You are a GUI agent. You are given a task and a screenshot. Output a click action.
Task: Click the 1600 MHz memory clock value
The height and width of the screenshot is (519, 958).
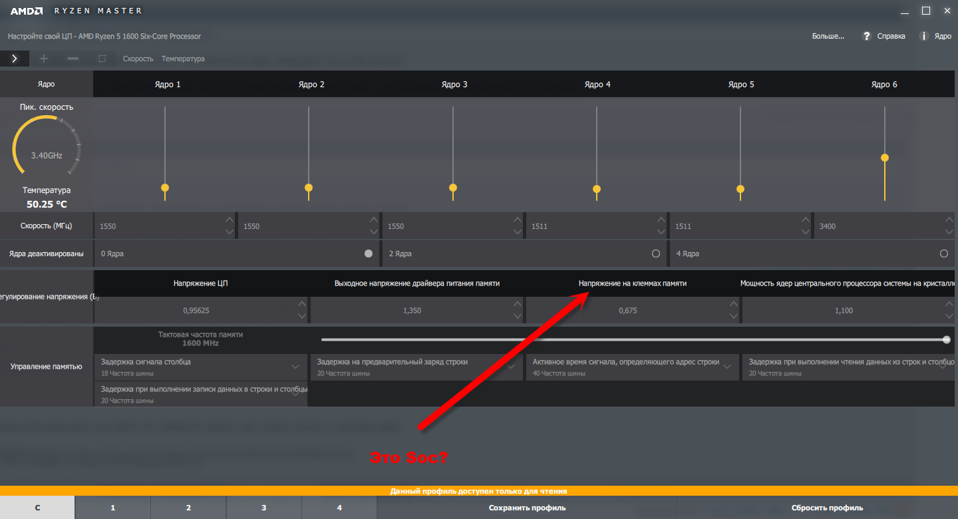(200, 343)
